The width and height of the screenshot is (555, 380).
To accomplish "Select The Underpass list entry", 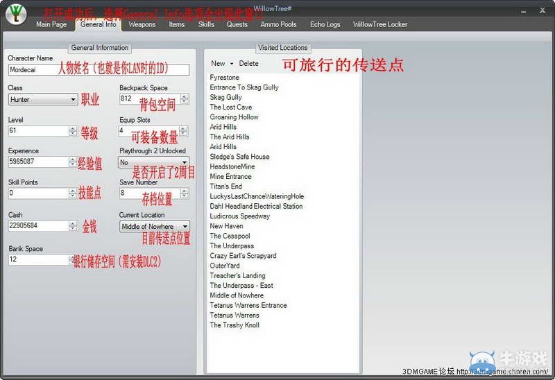I will pyautogui.click(x=232, y=245).
